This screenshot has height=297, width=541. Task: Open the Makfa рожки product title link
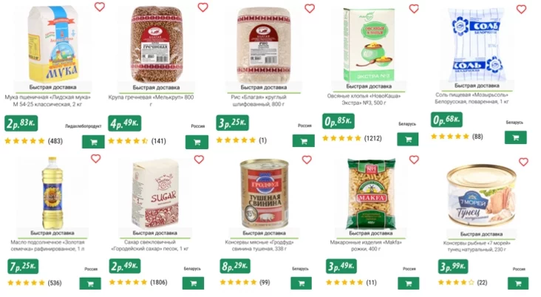(366, 245)
